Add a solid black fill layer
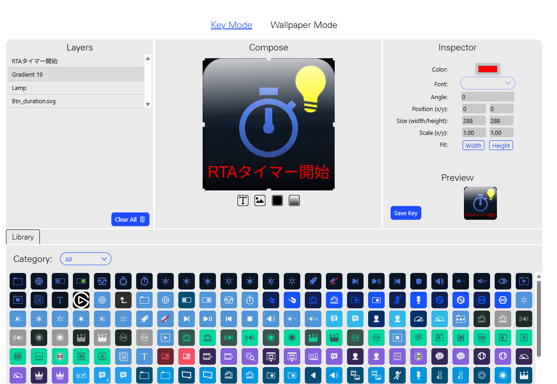 277,200
